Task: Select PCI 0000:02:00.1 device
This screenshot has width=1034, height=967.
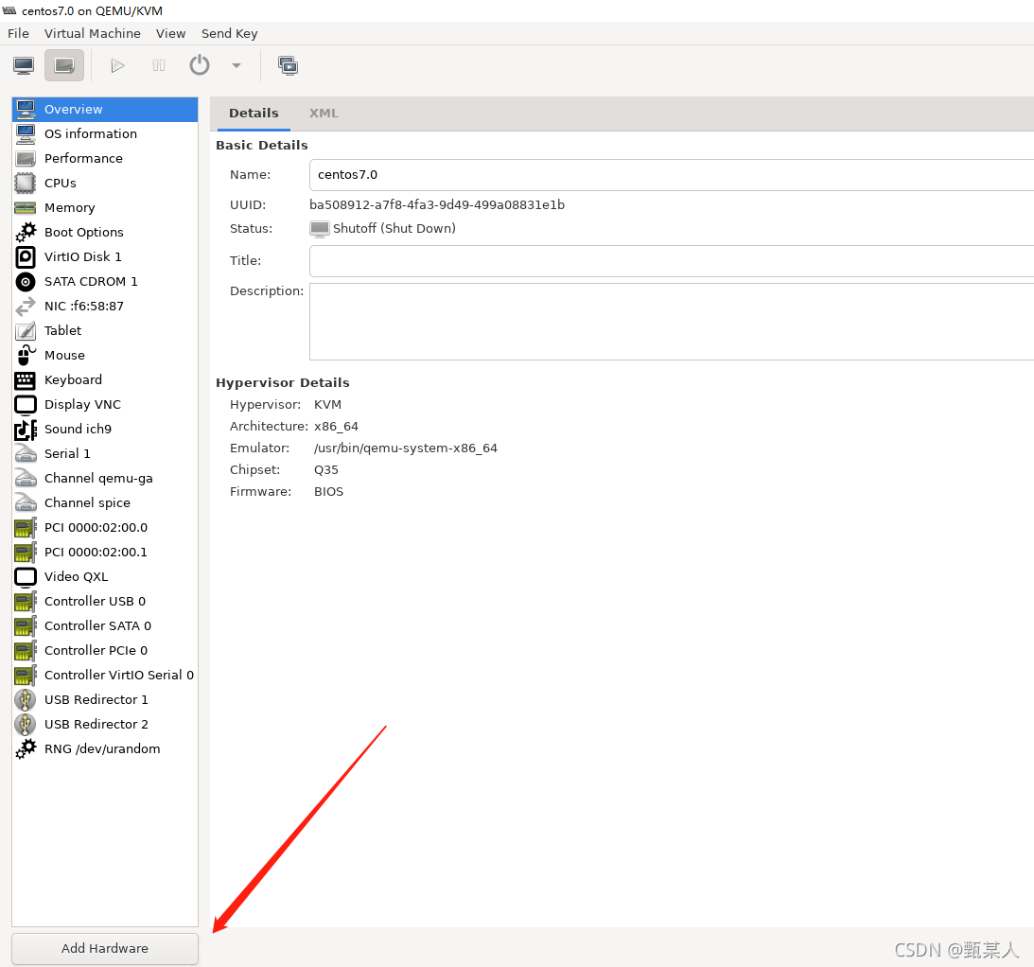Action: (x=105, y=553)
